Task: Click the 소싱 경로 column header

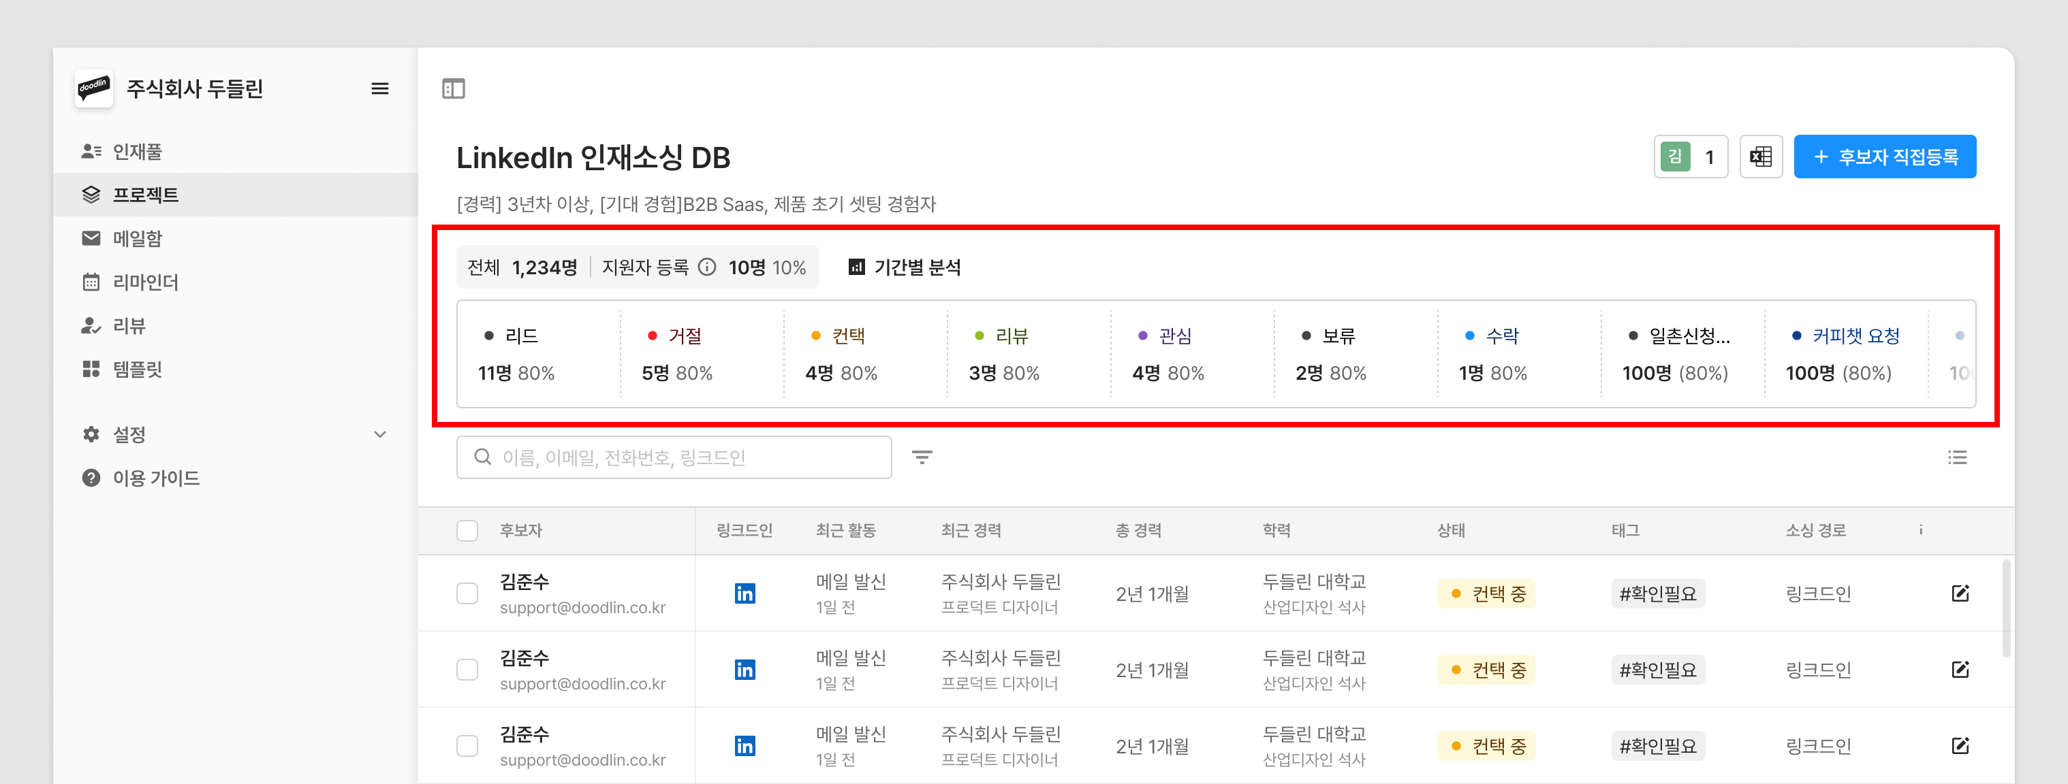Action: pos(1816,530)
